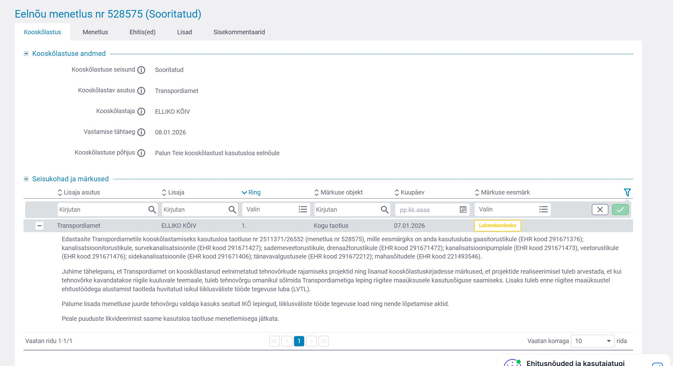Switch to the Menetlus tab
The height and width of the screenshot is (366, 673).
tap(95, 32)
